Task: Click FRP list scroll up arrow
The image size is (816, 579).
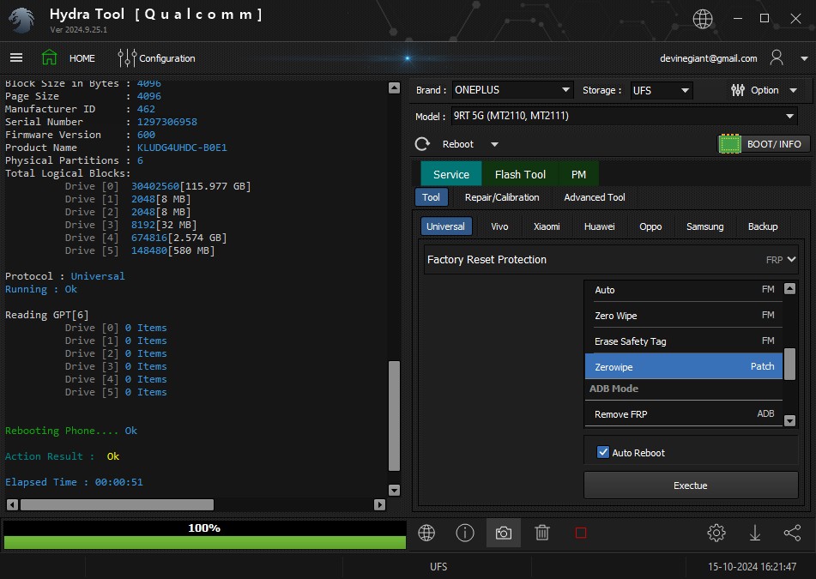Action: pos(789,289)
